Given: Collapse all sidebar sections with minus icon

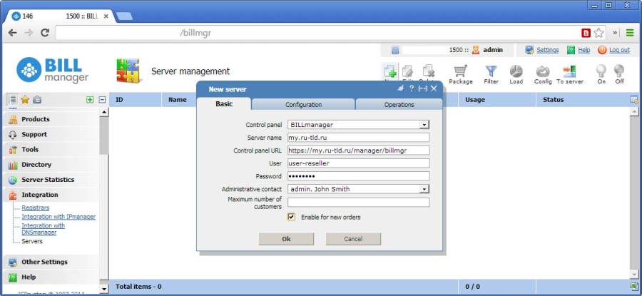Looking at the screenshot, I should pos(102,99).
